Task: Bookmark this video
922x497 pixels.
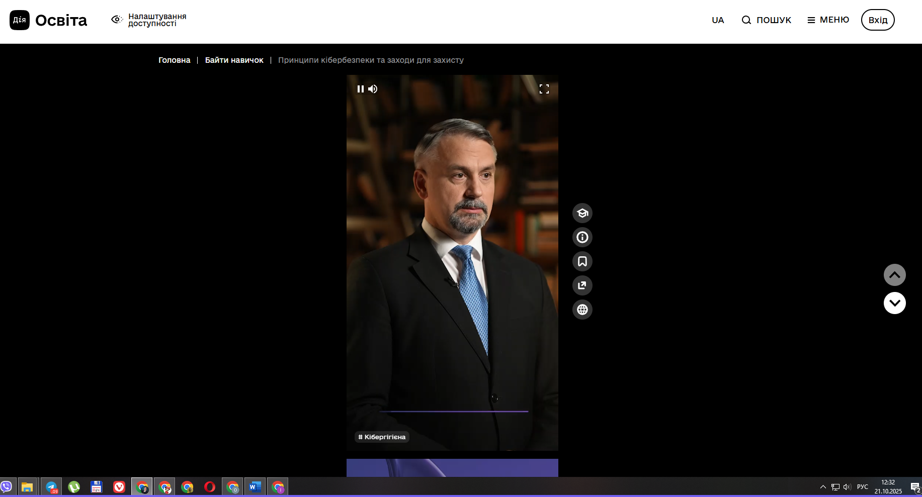Action: point(582,261)
